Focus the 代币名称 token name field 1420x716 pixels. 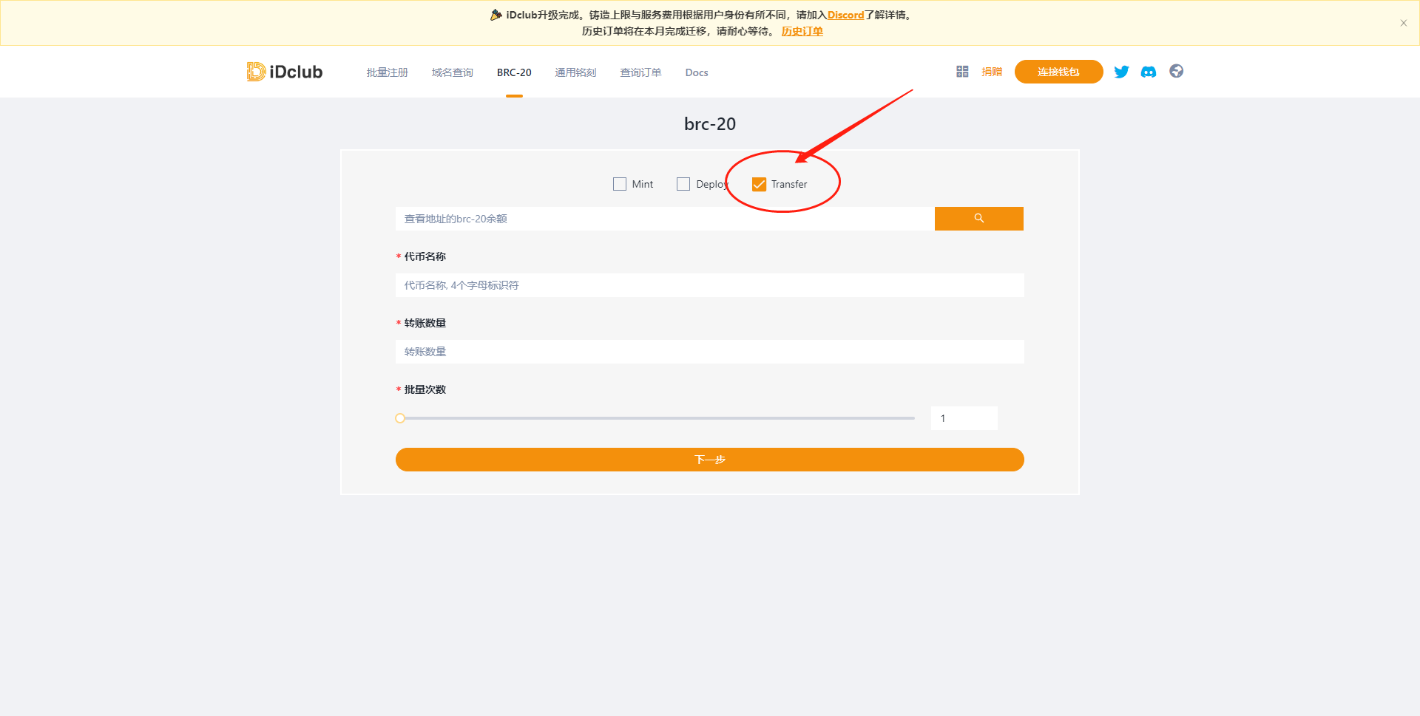click(x=710, y=285)
